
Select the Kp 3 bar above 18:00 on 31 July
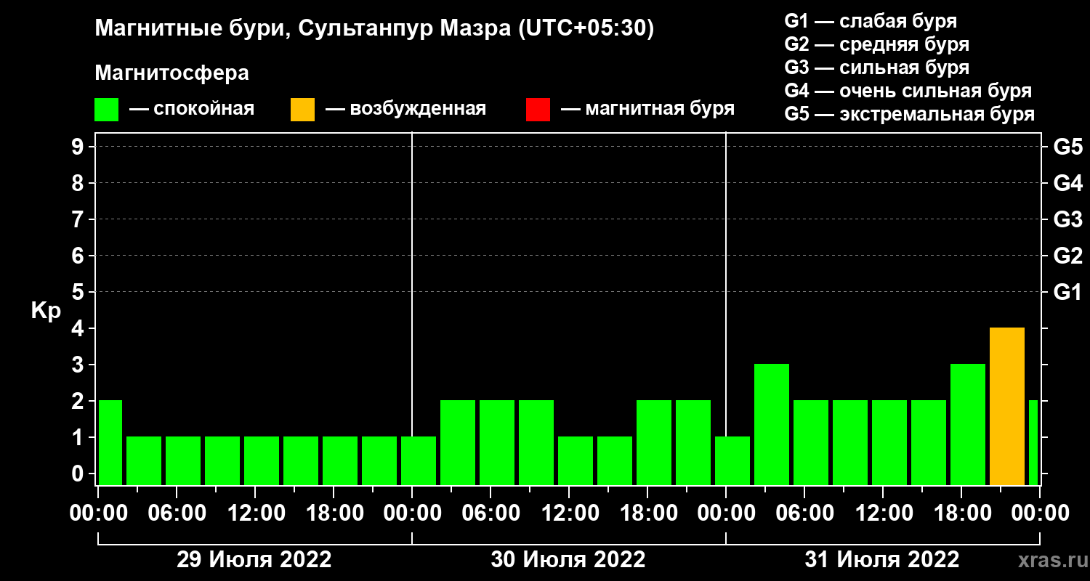(x=968, y=424)
